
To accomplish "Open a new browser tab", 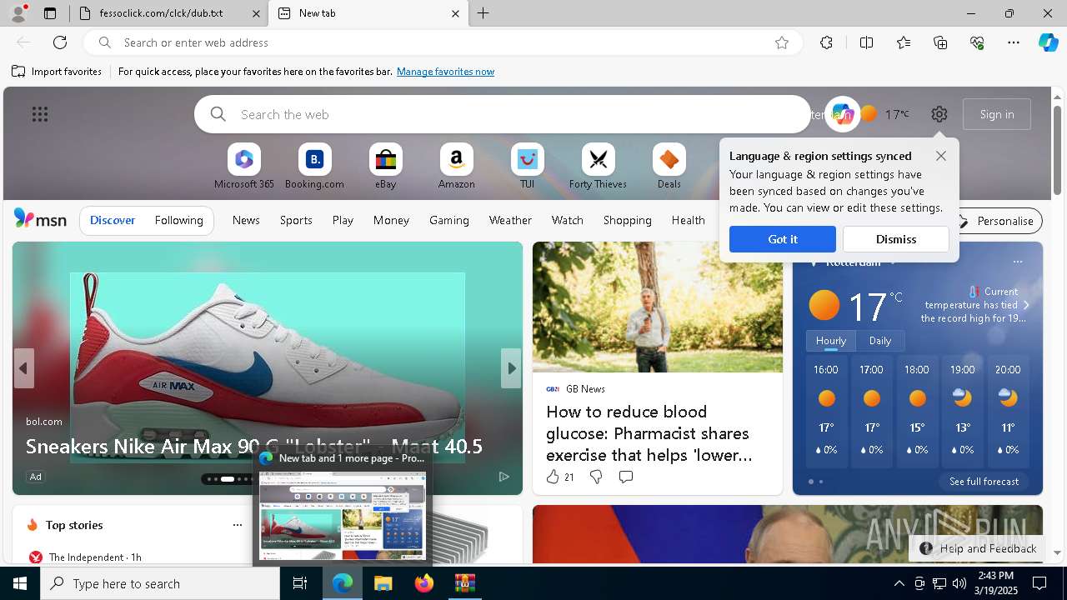I will pos(483,13).
